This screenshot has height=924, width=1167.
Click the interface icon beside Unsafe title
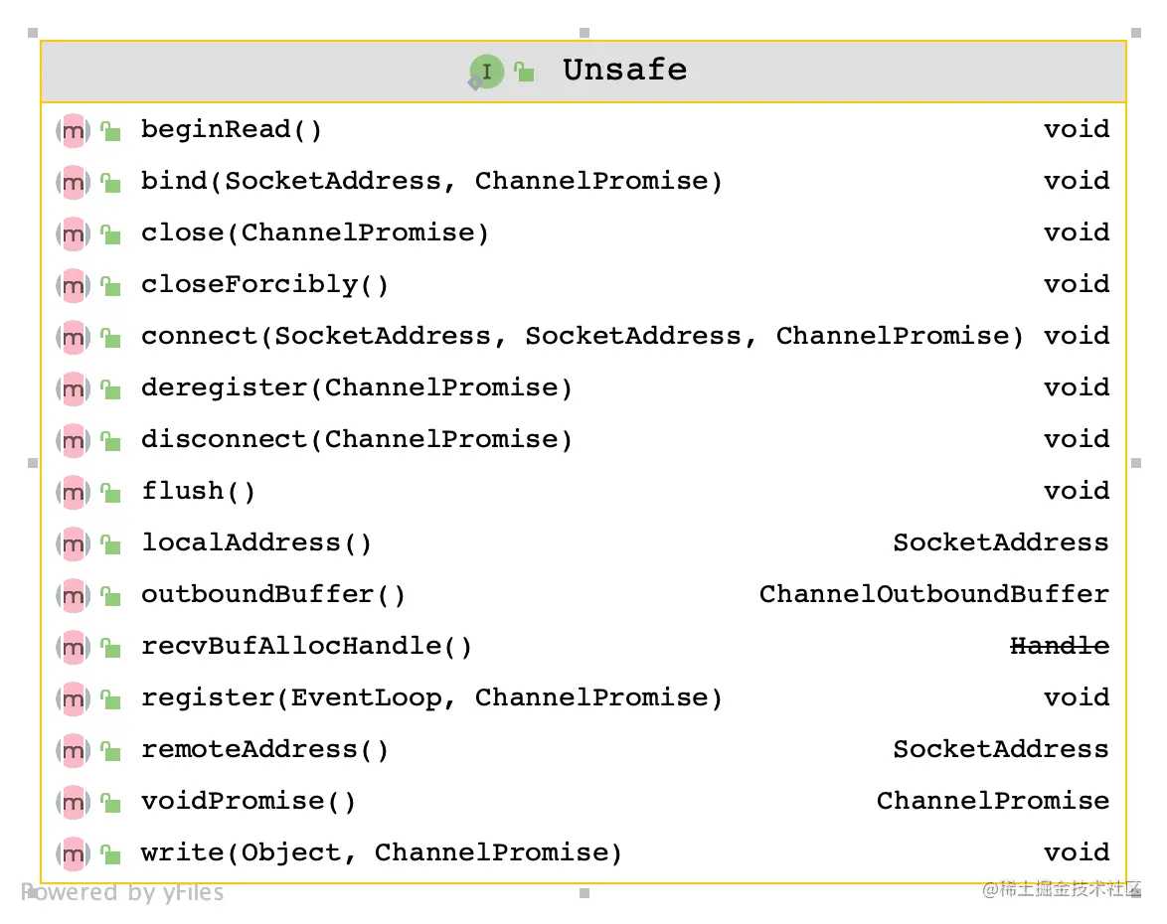pos(486,72)
